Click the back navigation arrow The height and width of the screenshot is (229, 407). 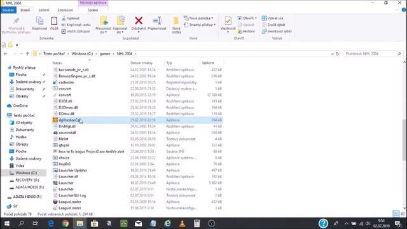(x=6, y=53)
